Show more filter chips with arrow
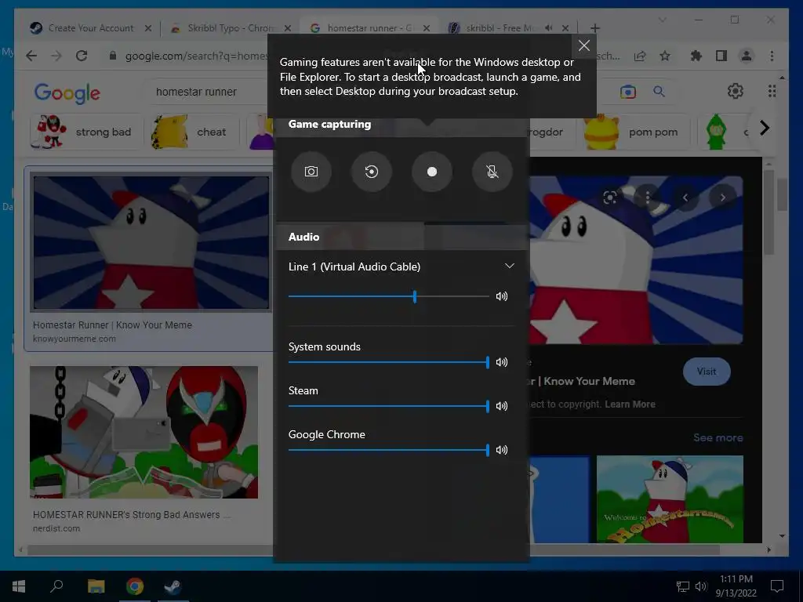This screenshot has width=803, height=602. pos(765,128)
